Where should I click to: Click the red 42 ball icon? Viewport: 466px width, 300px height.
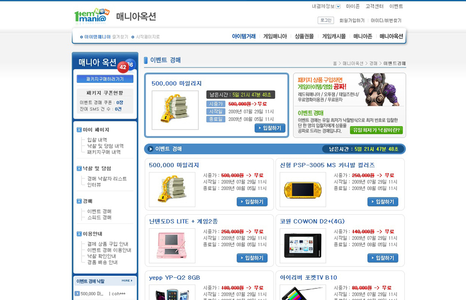pos(123,67)
